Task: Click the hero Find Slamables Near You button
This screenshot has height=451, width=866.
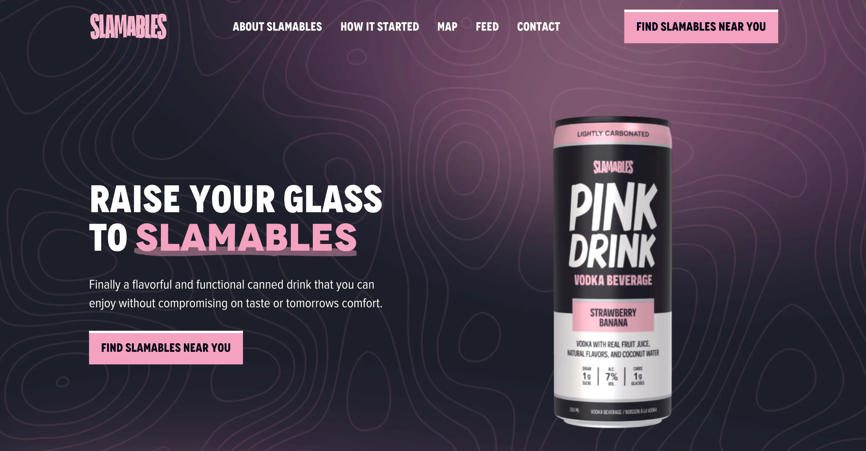Action: pyautogui.click(x=166, y=348)
